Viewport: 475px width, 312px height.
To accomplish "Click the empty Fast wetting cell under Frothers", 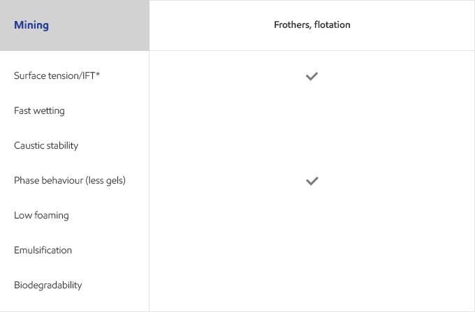I will click(x=312, y=111).
